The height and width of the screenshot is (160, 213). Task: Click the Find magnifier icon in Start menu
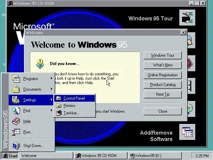click(x=16, y=111)
